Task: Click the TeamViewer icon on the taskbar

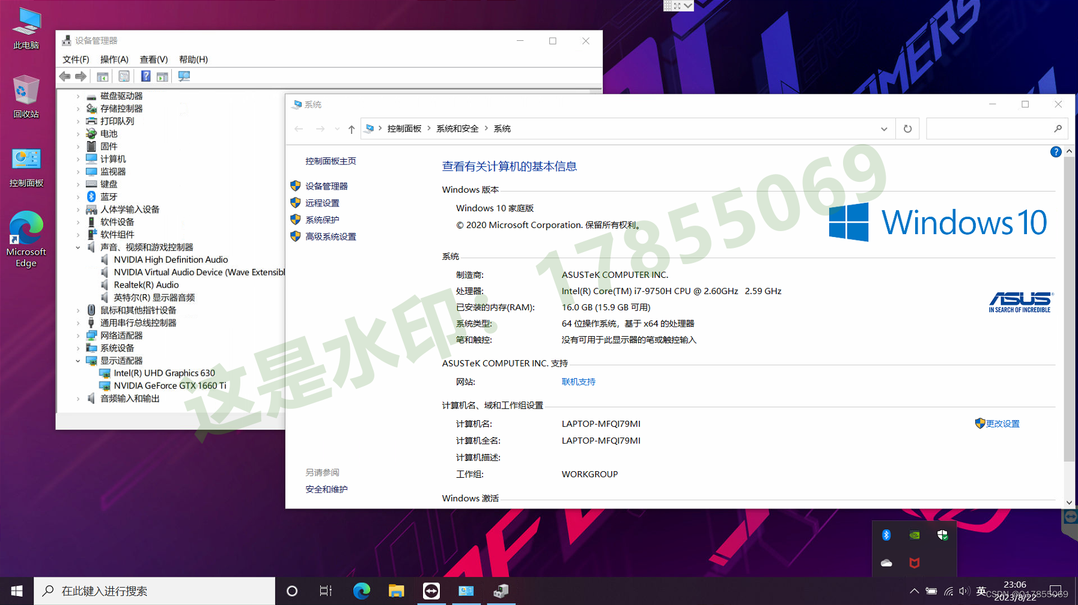Action: [x=431, y=591]
